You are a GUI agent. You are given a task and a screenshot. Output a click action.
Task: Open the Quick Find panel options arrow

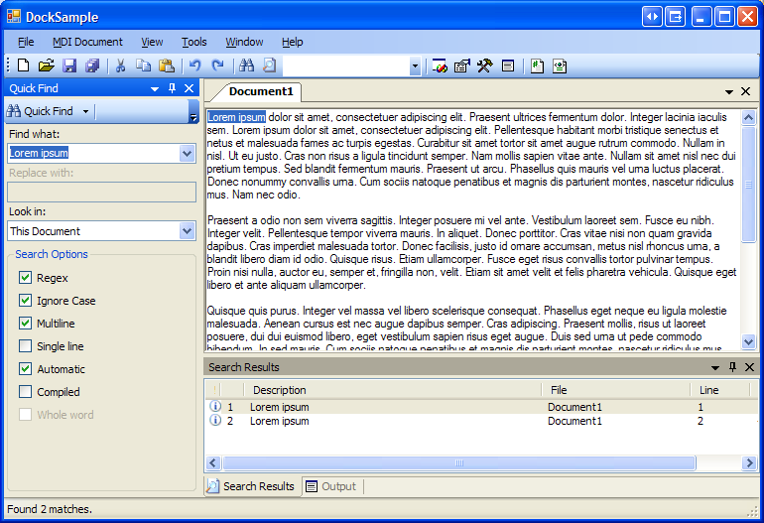tap(155, 88)
